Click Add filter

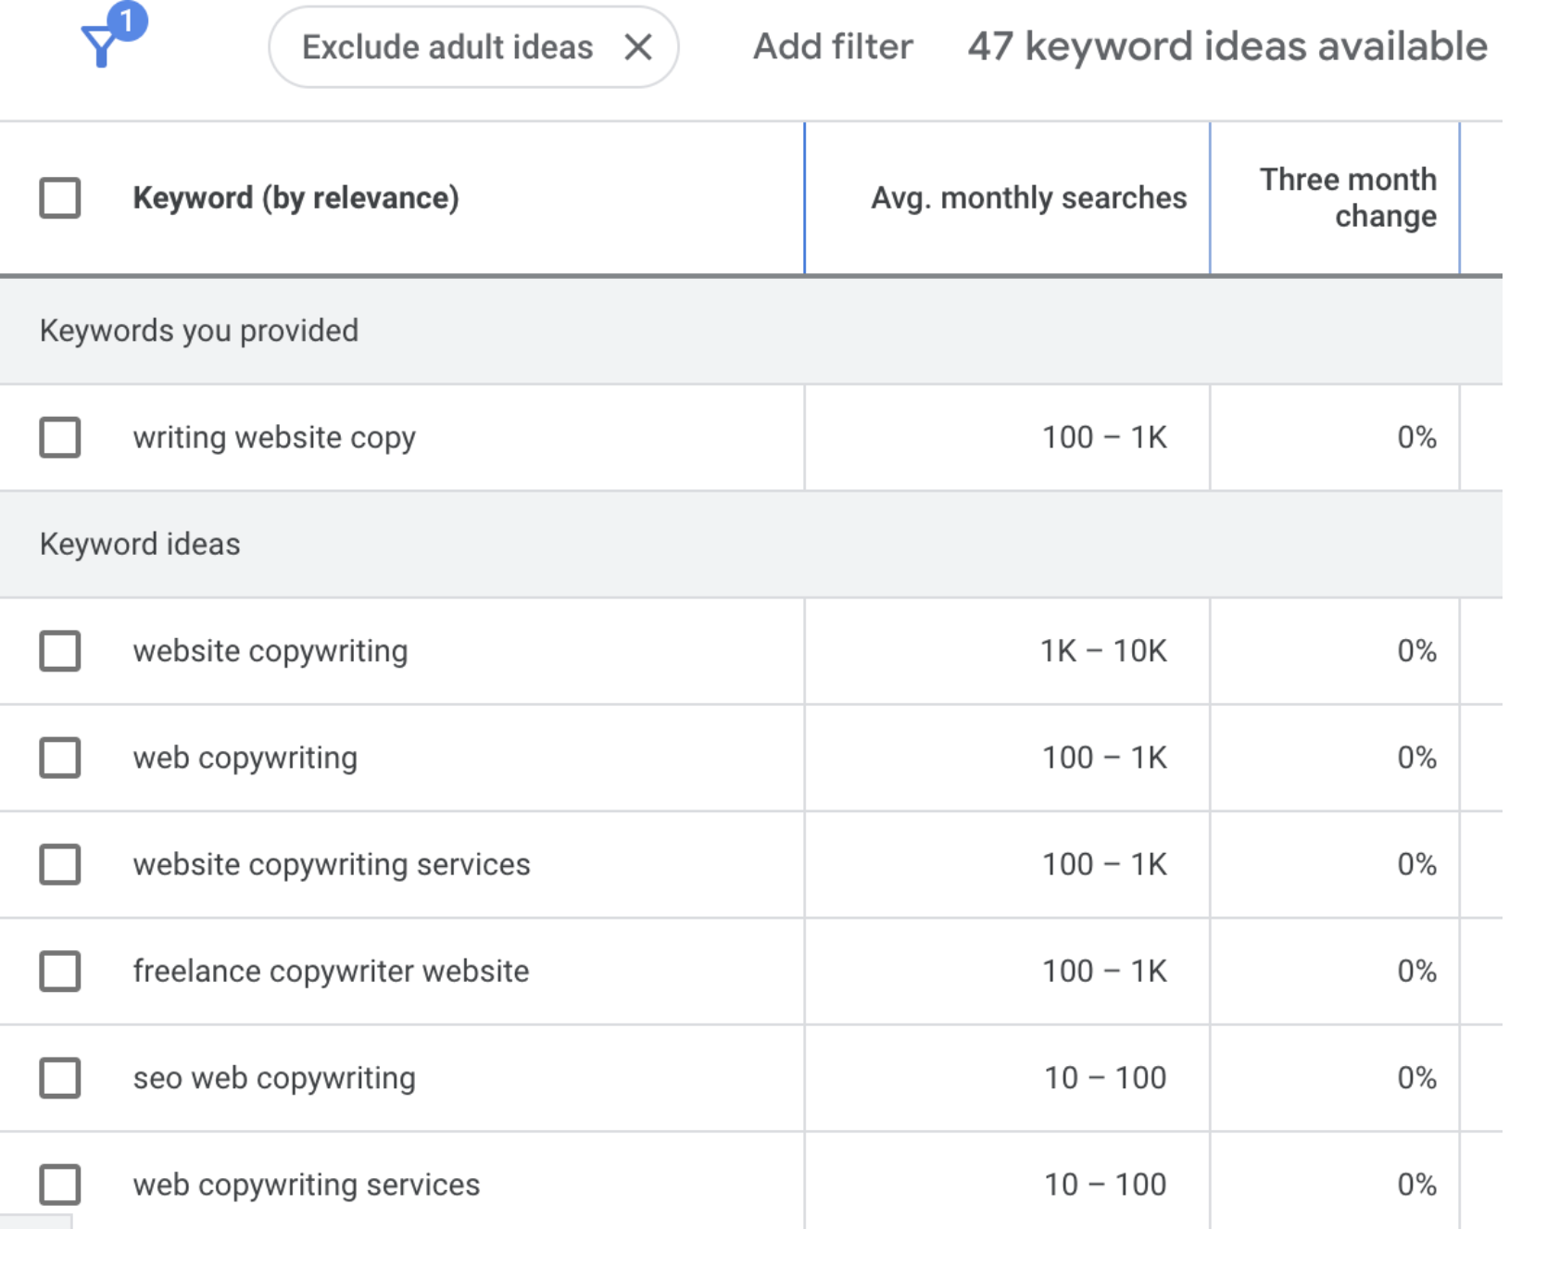tap(832, 47)
